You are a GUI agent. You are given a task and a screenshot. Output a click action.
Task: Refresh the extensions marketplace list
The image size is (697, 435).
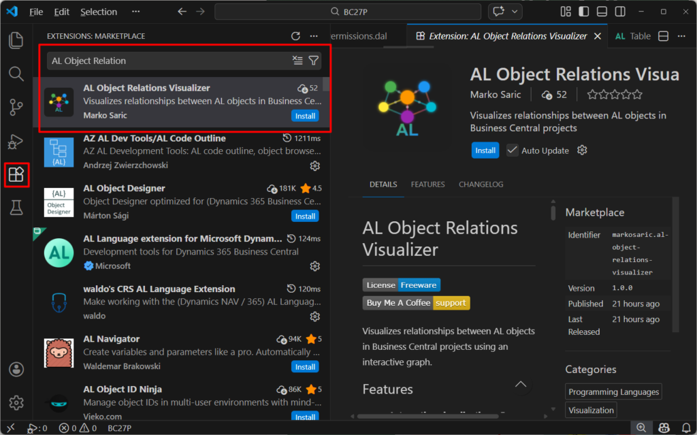(x=295, y=36)
